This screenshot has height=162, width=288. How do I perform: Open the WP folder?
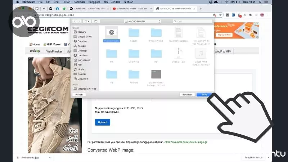(156, 53)
